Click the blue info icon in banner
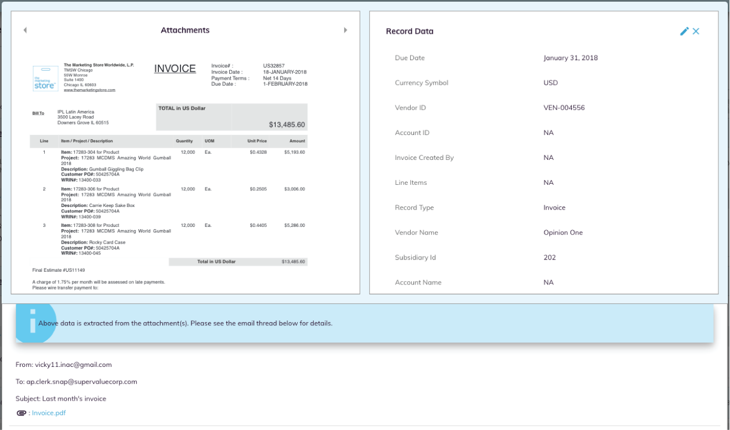730x430 pixels. click(x=33, y=322)
